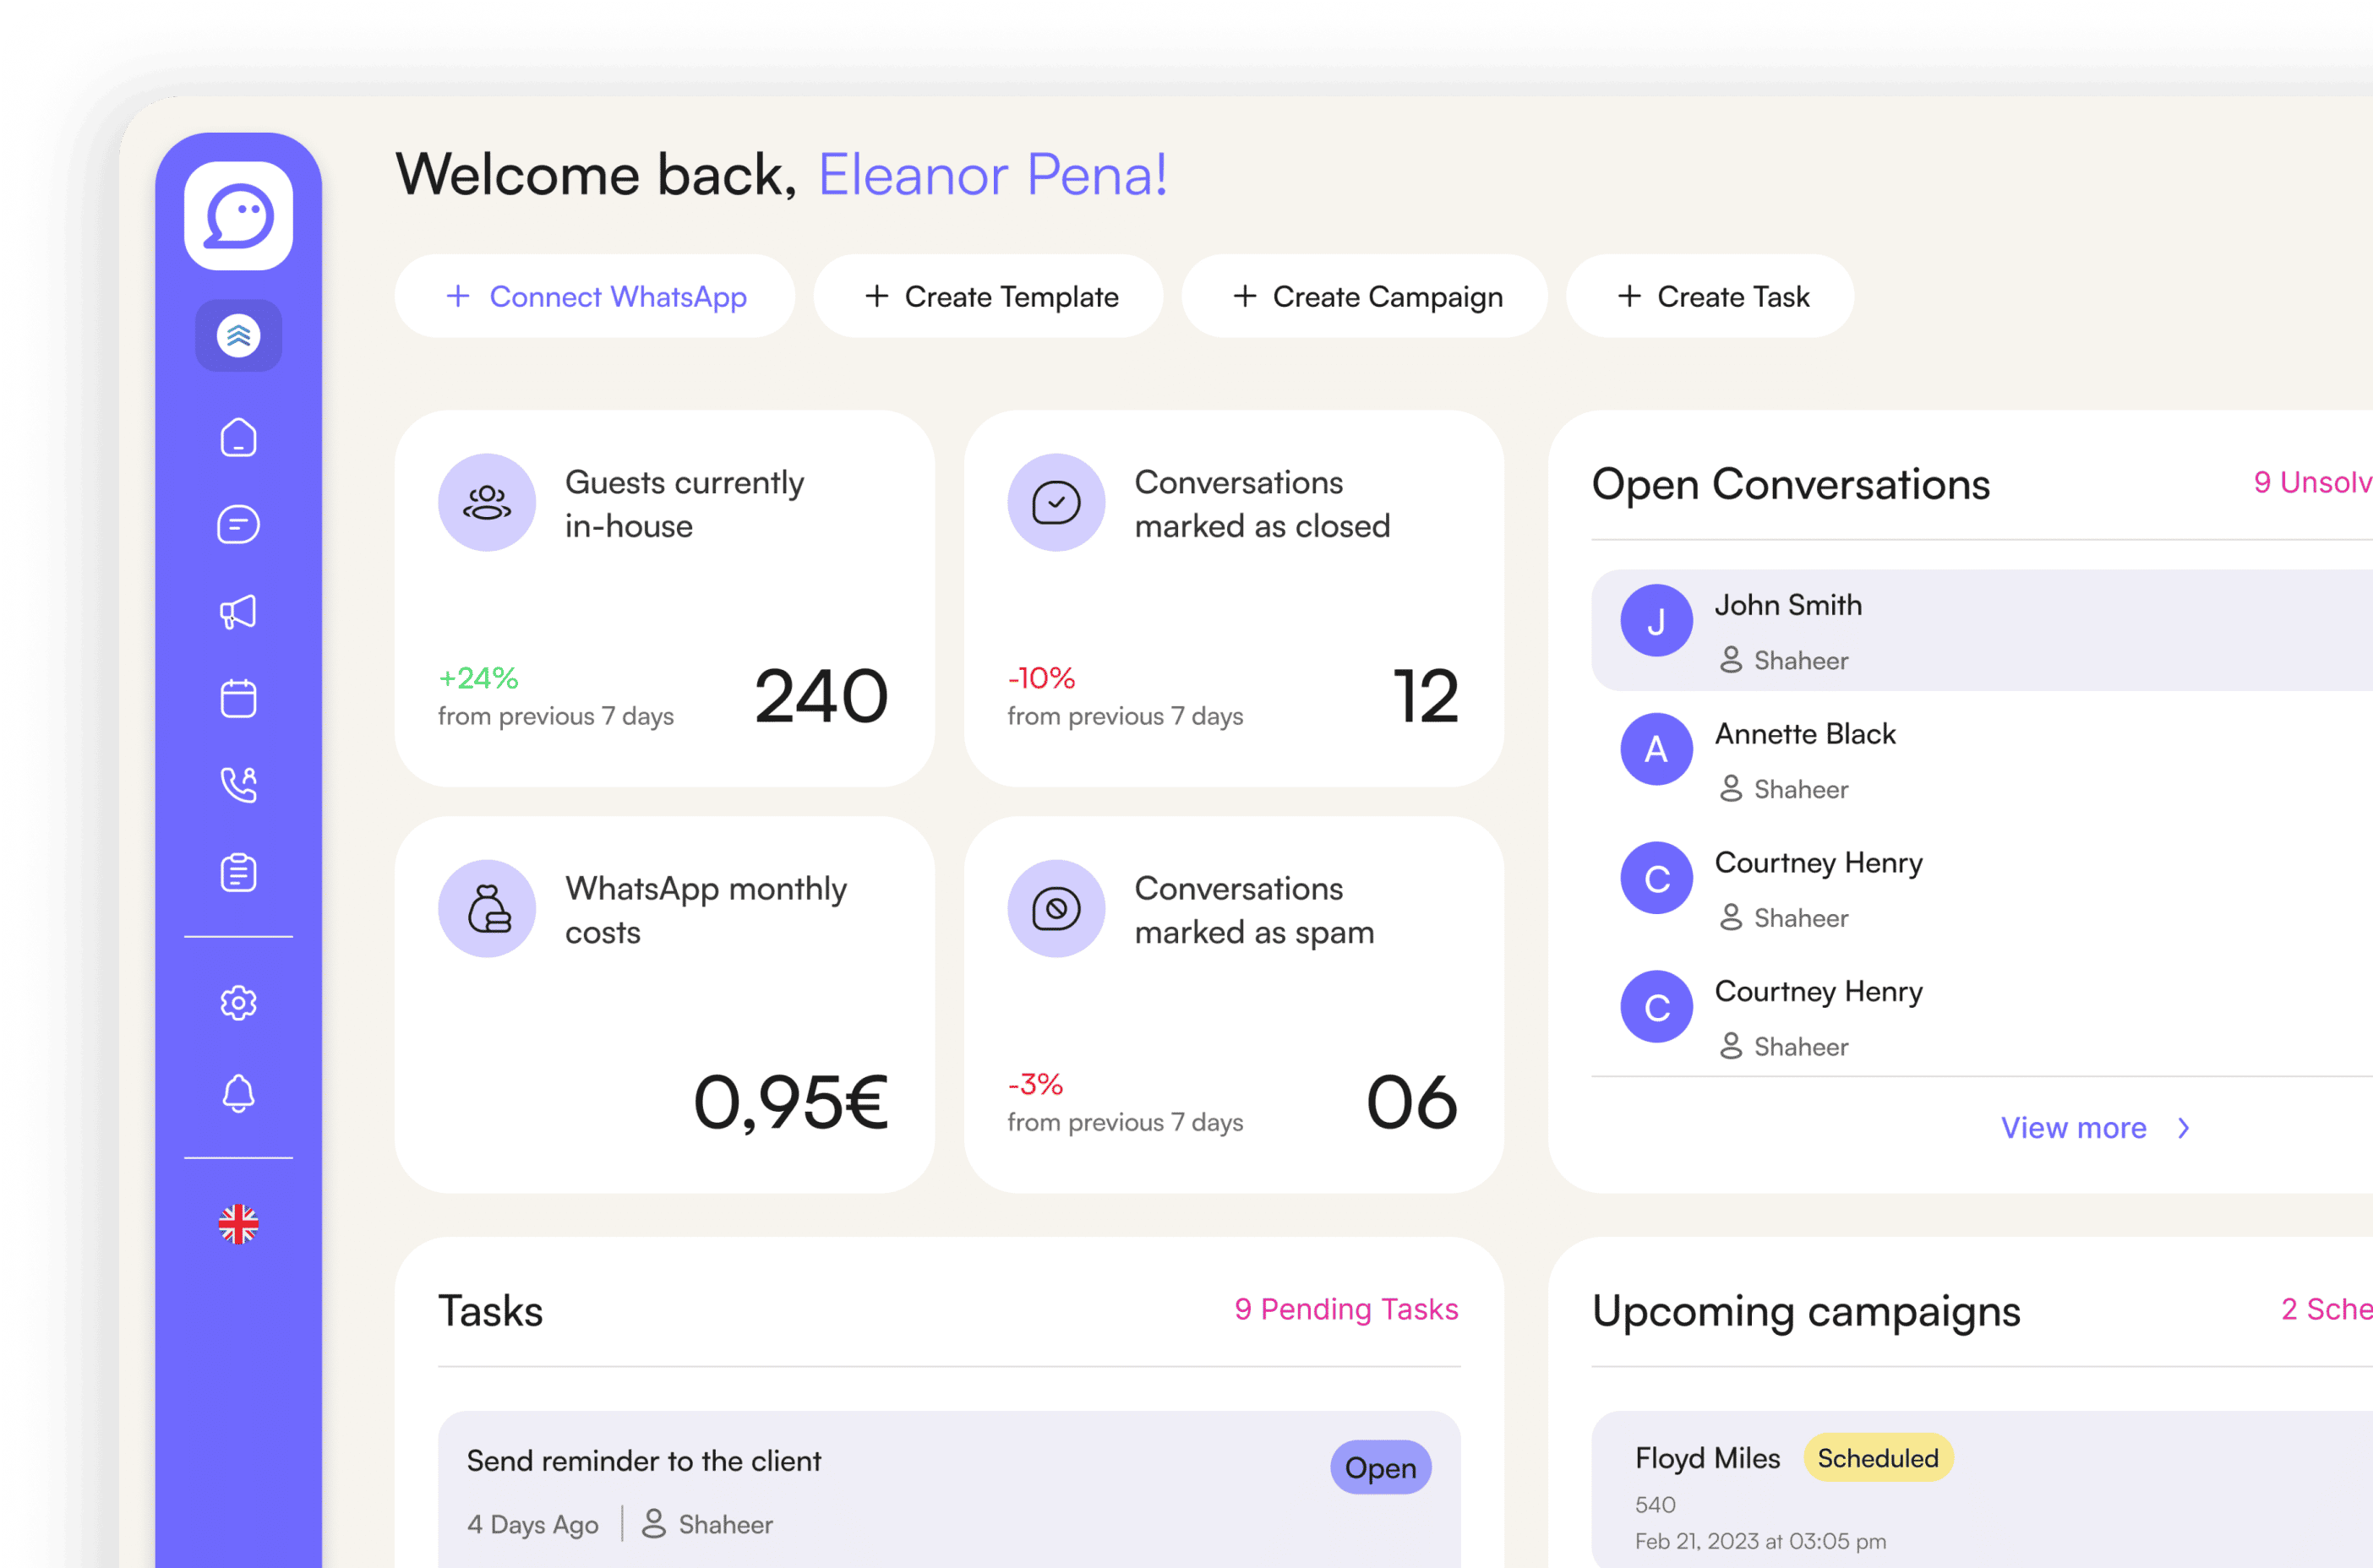Click the Tasks section heading
The width and height of the screenshot is (2373, 1568).
click(x=490, y=1311)
